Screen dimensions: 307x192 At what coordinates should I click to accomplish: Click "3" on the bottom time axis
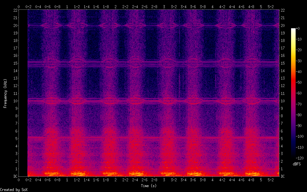(x=164, y=180)
